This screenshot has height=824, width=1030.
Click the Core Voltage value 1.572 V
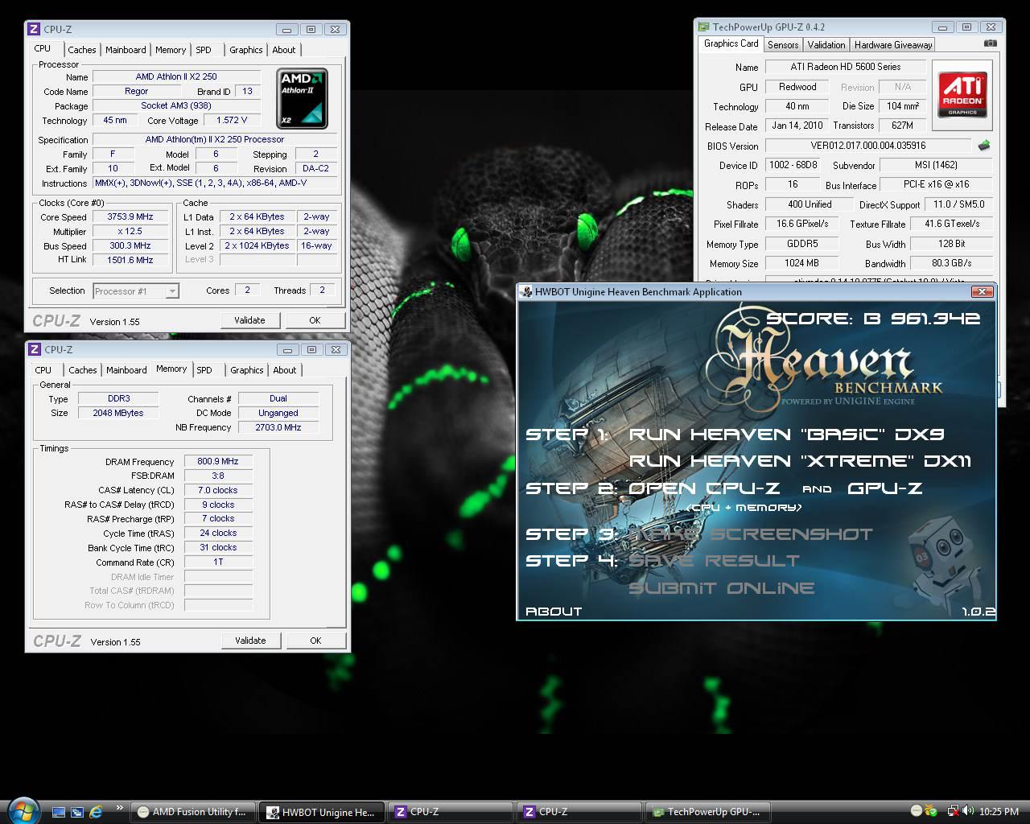point(232,120)
